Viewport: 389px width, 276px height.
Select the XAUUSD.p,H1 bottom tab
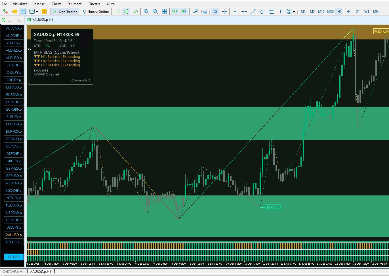coord(41,271)
